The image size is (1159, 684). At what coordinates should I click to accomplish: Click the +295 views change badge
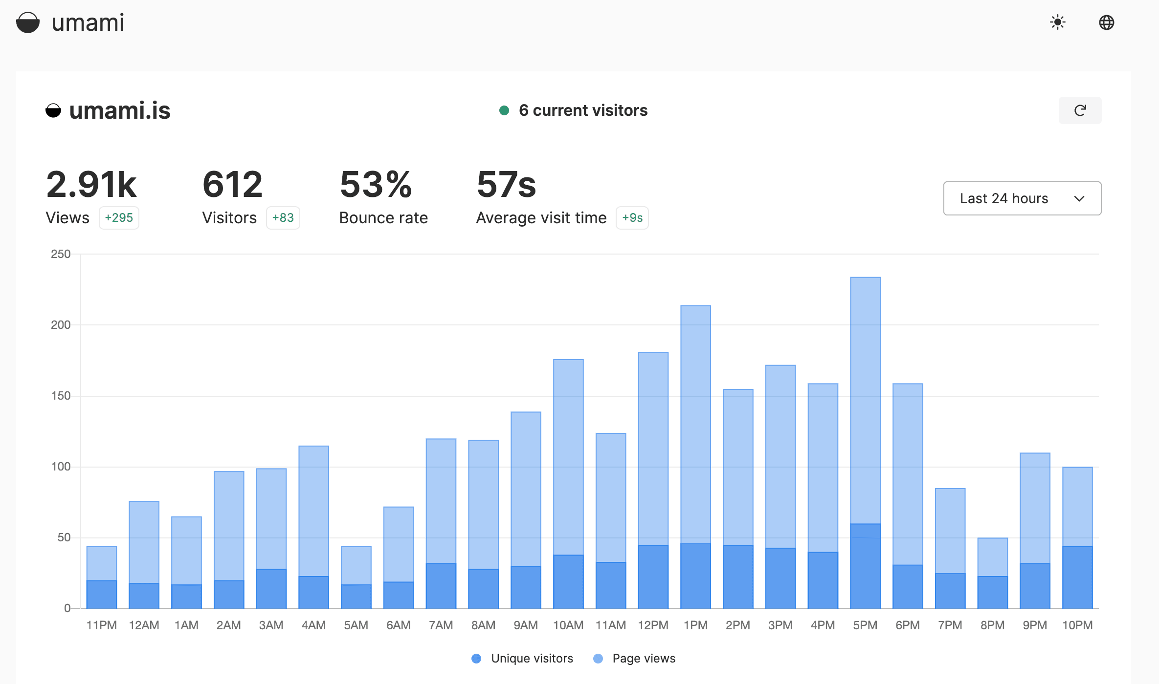tap(119, 218)
